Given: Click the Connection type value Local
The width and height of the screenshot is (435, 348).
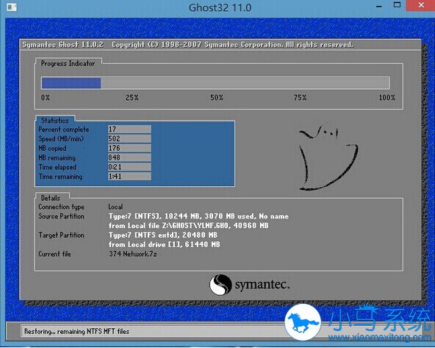Looking at the screenshot, I should point(115,207).
